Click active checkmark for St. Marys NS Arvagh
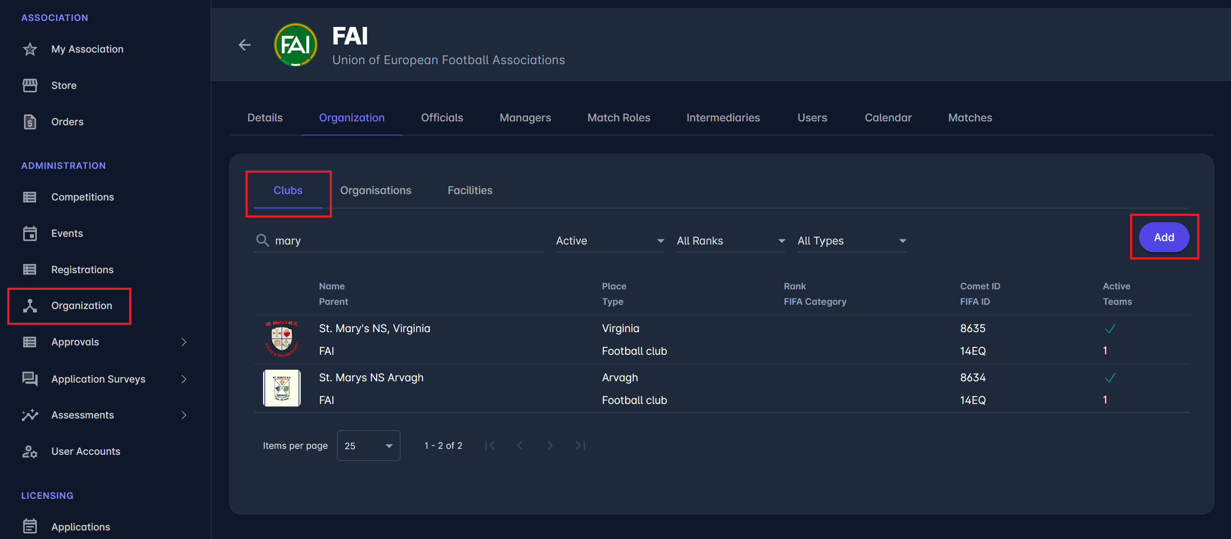 1110,377
